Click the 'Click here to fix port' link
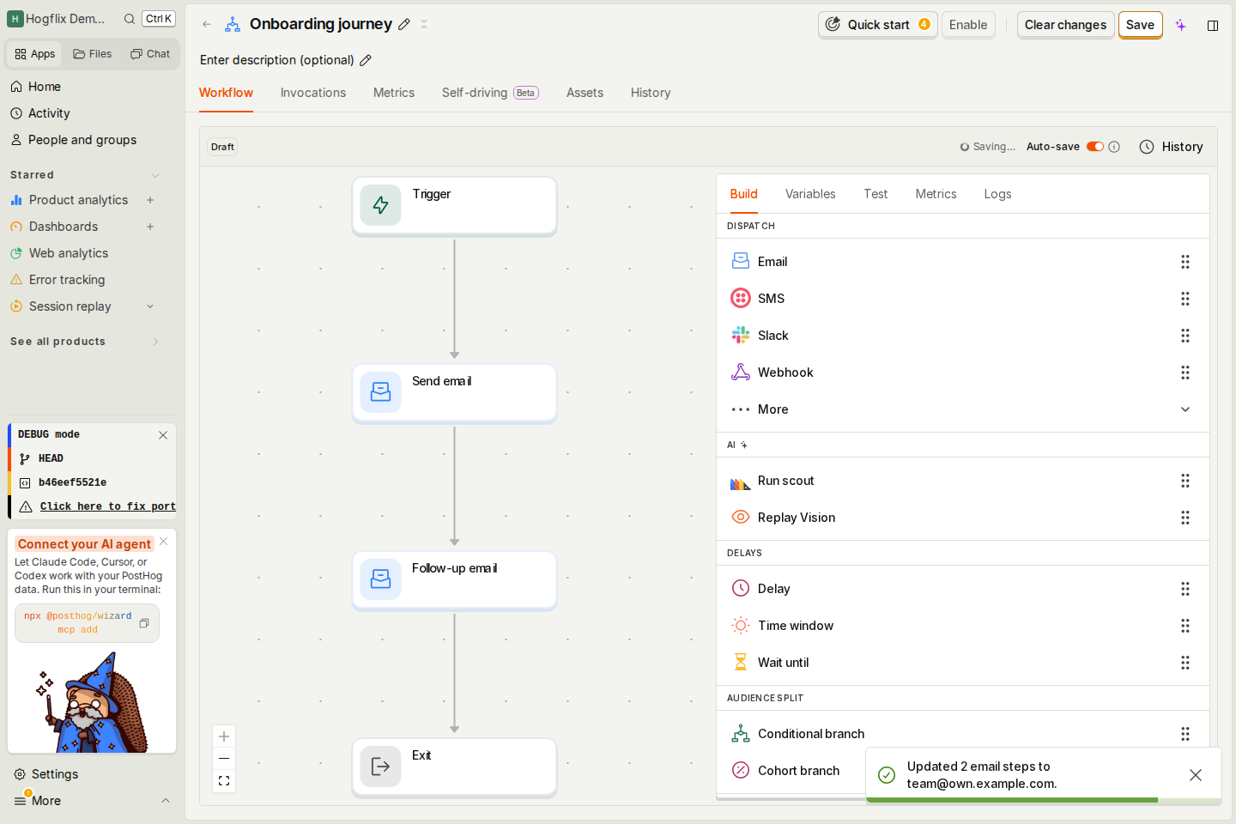The height and width of the screenshot is (824, 1236). coord(108,506)
